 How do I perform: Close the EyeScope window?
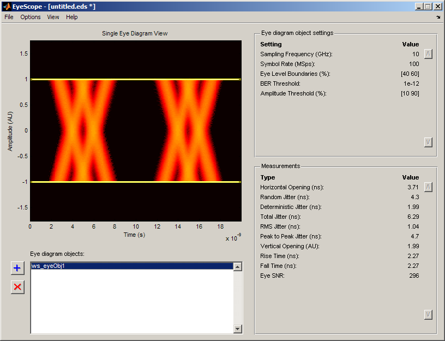[438, 6]
